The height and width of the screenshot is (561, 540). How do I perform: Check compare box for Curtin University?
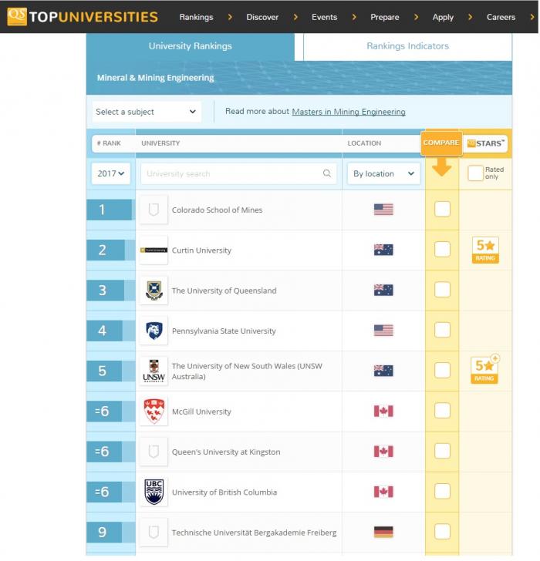(x=442, y=250)
